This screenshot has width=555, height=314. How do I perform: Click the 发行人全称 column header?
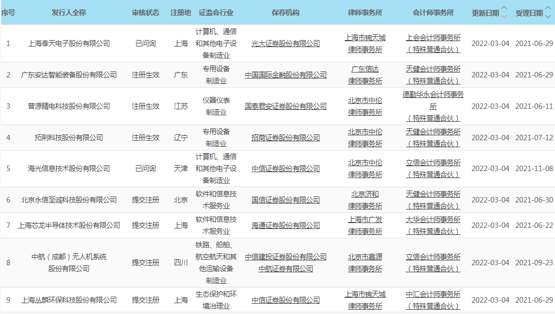(x=69, y=12)
